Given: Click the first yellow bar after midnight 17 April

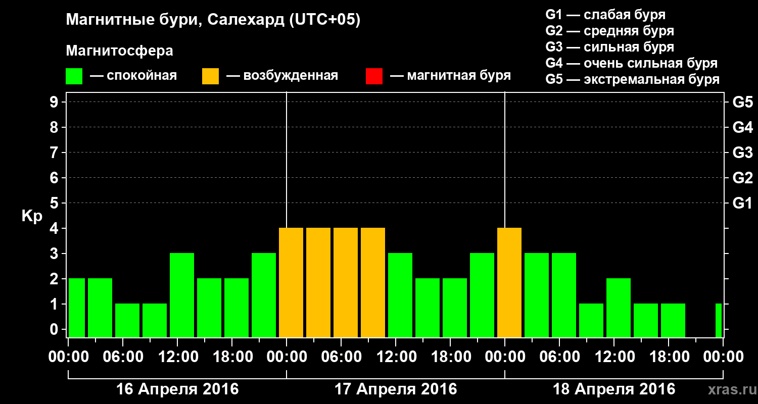Looking at the screenshot, I should click(x=291, y=282).
